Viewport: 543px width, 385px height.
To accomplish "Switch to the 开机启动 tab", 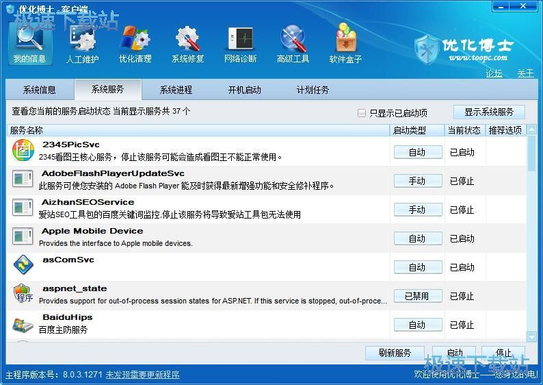I will point(245,90).
